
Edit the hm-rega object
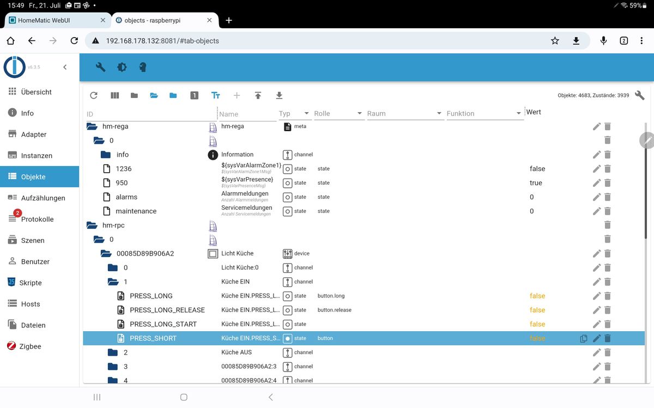tap(597, 126)
